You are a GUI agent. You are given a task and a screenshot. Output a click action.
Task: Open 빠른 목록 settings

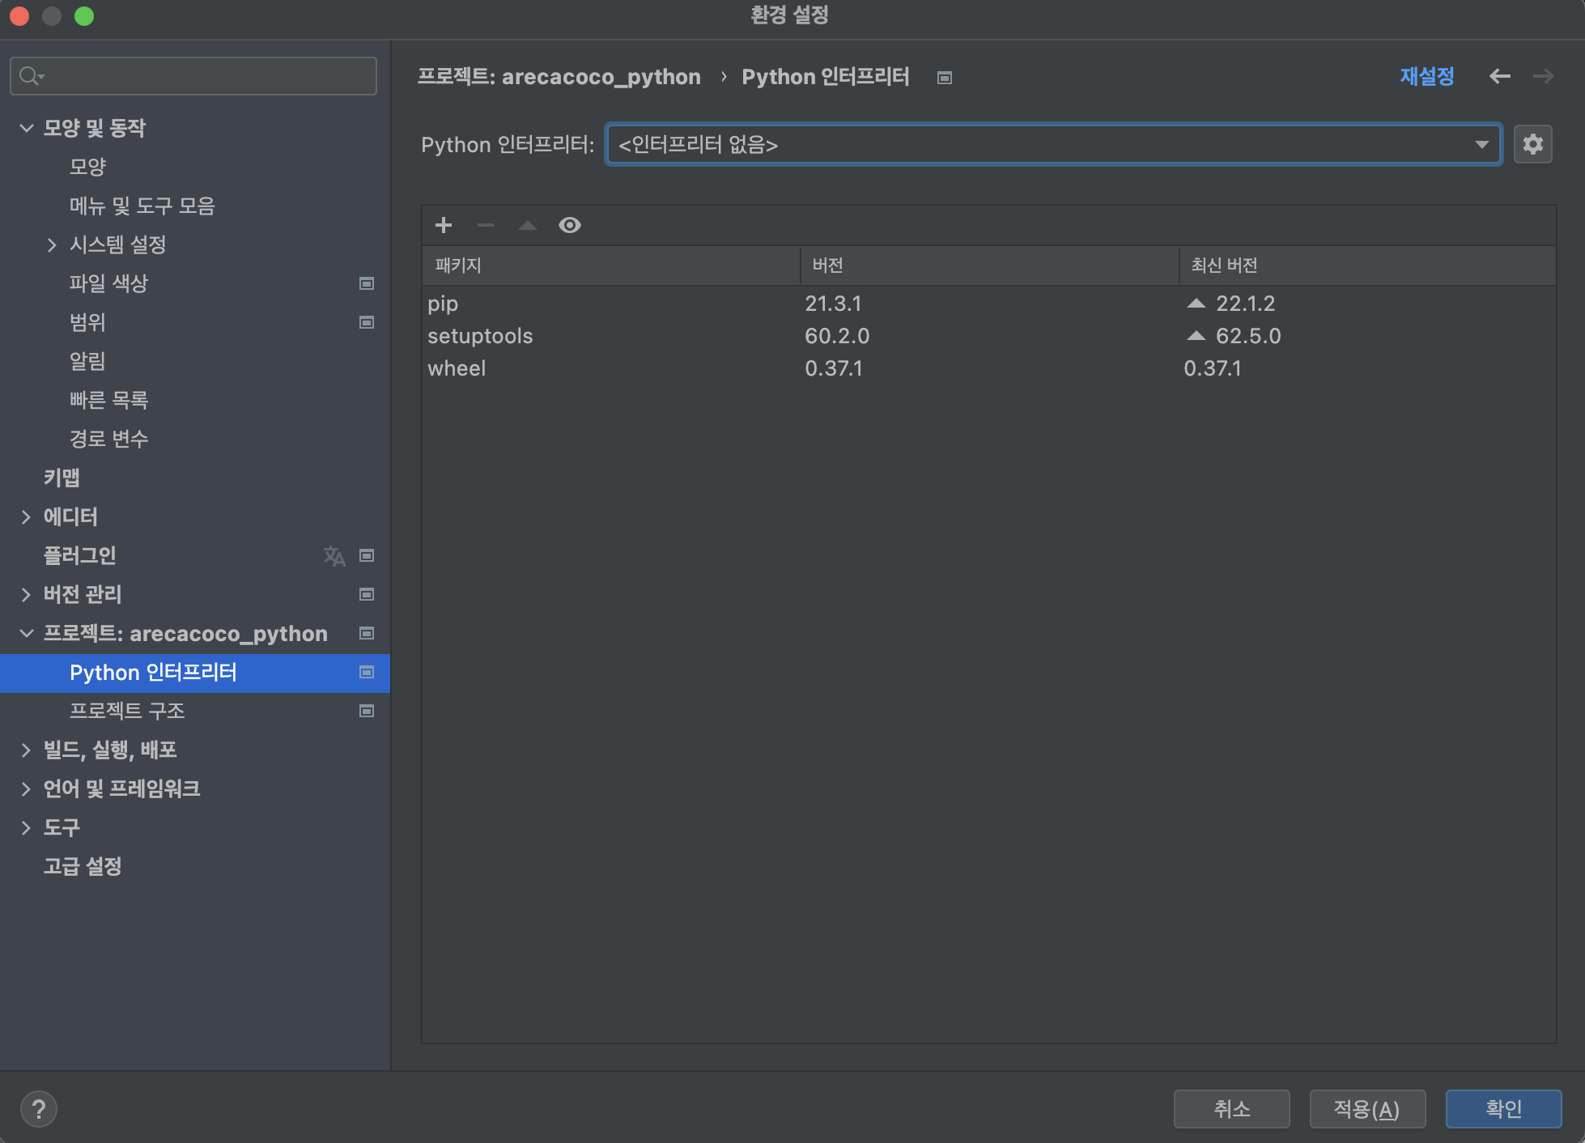click(108, 400)
